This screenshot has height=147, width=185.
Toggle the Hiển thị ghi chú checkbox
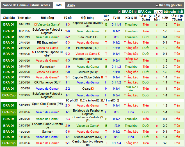point(157,5)
